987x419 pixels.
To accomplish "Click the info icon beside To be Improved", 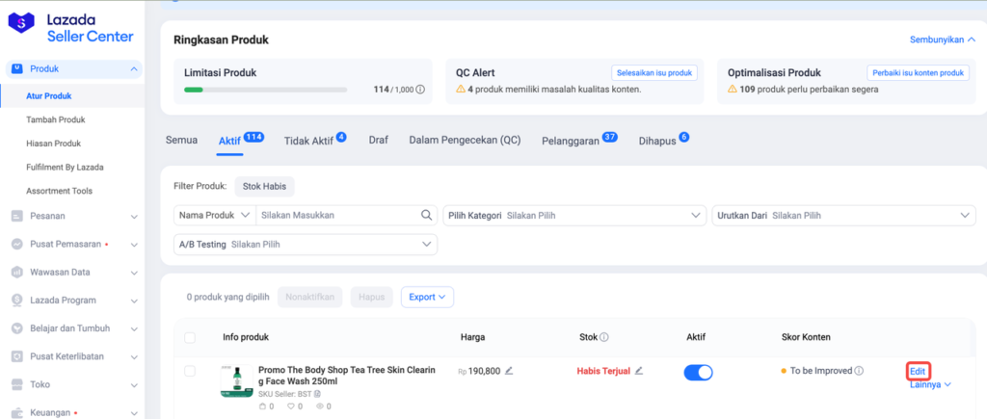I will pyautogui.click(x=859, y=371).
